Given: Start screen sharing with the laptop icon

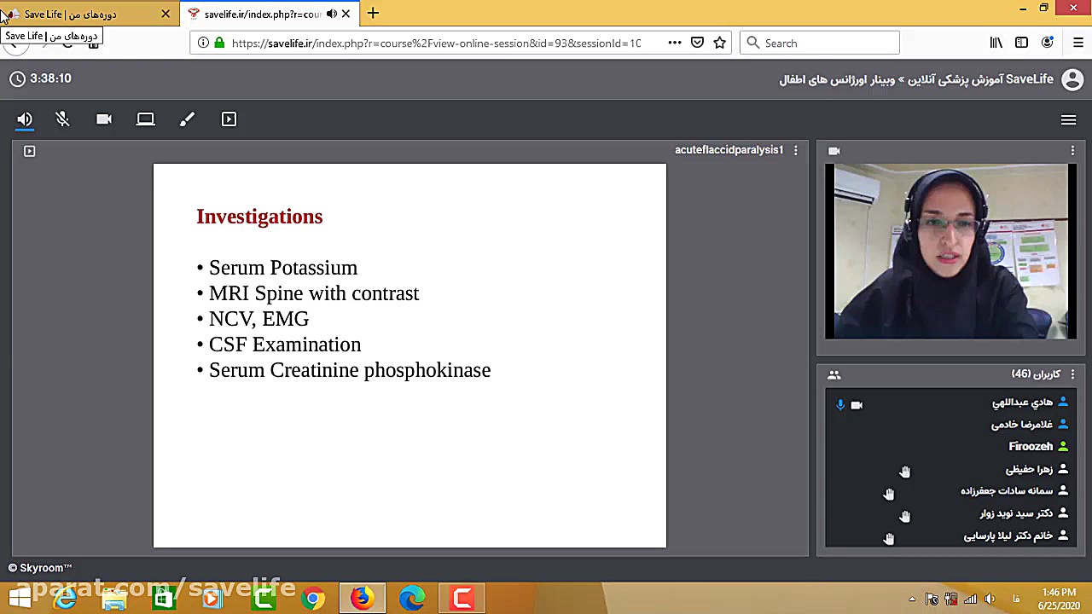Looking at the screenshot, I should click(x=146, y=119).
